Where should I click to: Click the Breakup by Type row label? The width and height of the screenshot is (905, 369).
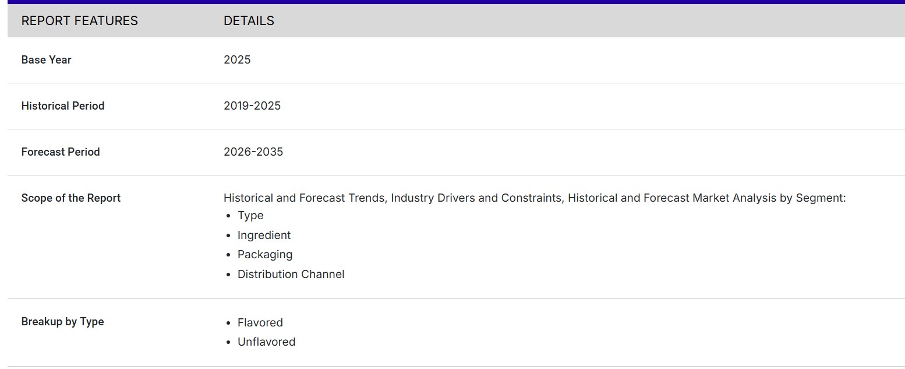coord(62,322)
